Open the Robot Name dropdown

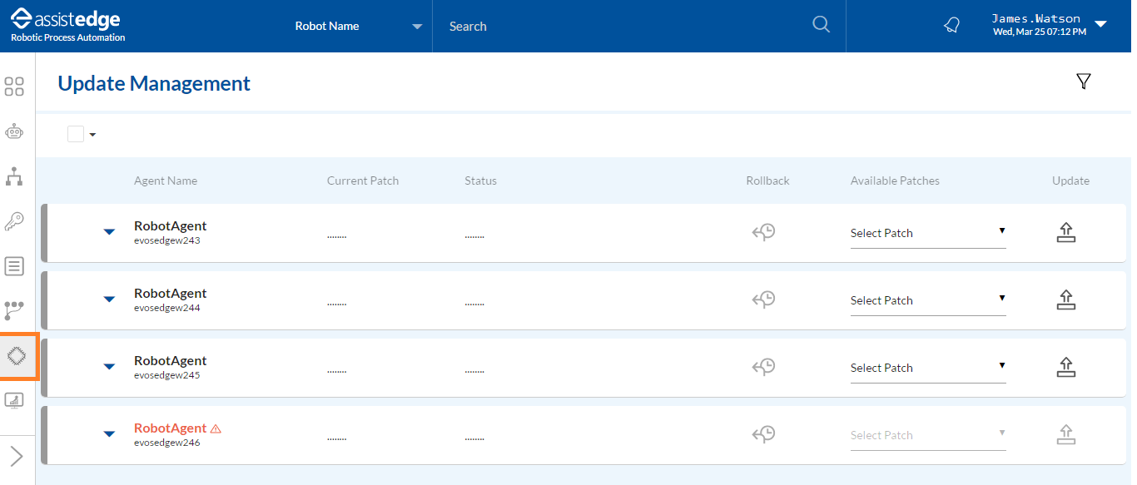[359, 26]
